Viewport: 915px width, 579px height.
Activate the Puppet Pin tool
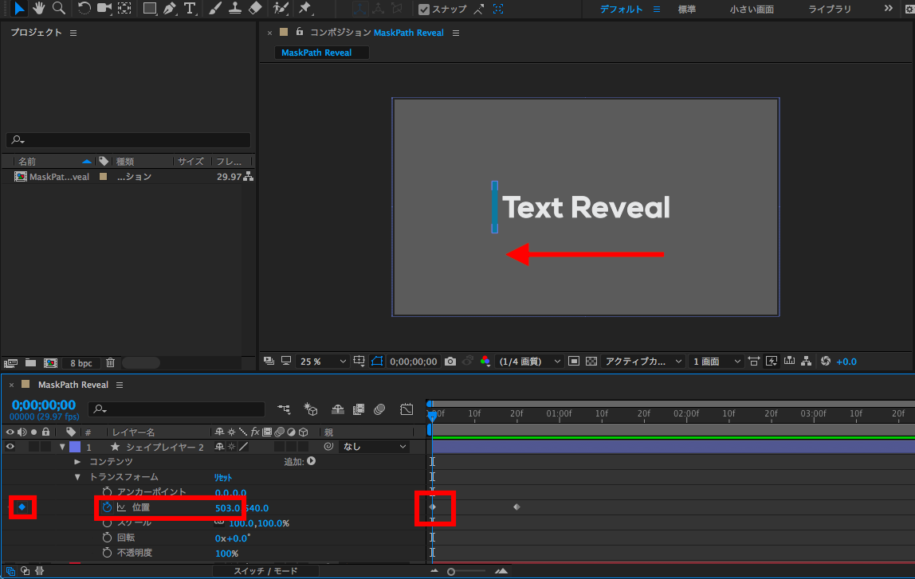coord(304,9)
